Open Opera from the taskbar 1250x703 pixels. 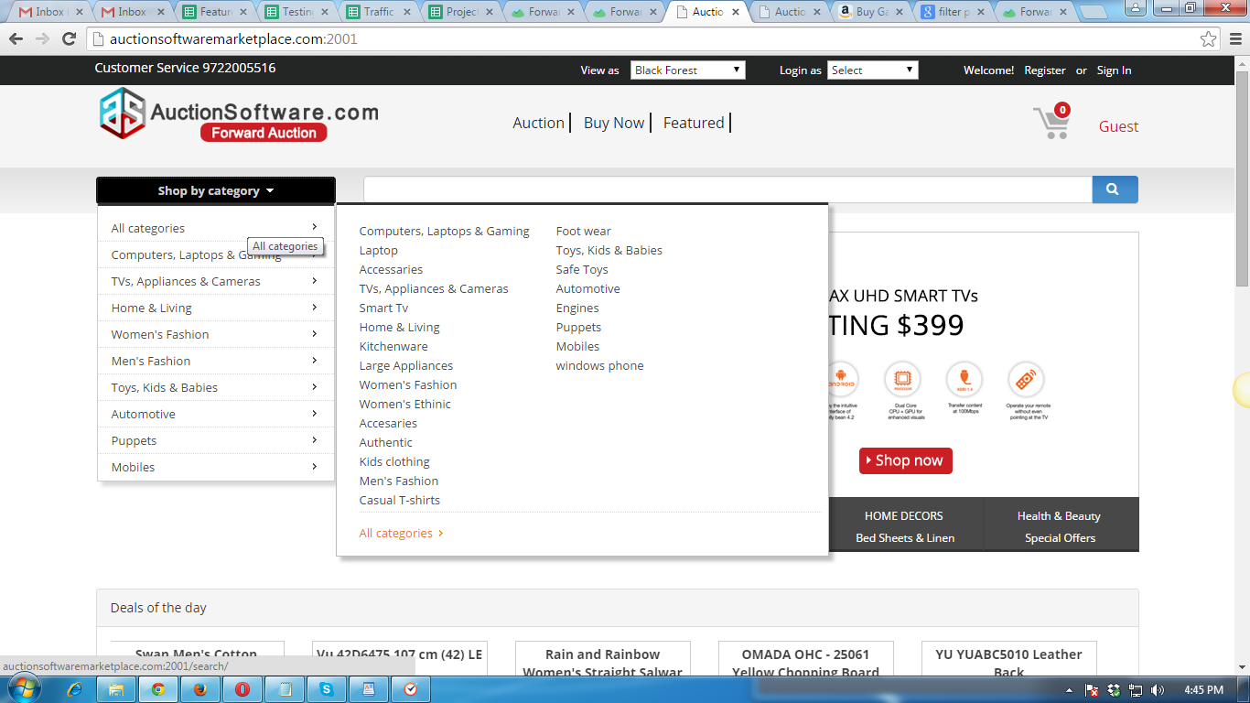pyautogui.click(x=242, y=689)
